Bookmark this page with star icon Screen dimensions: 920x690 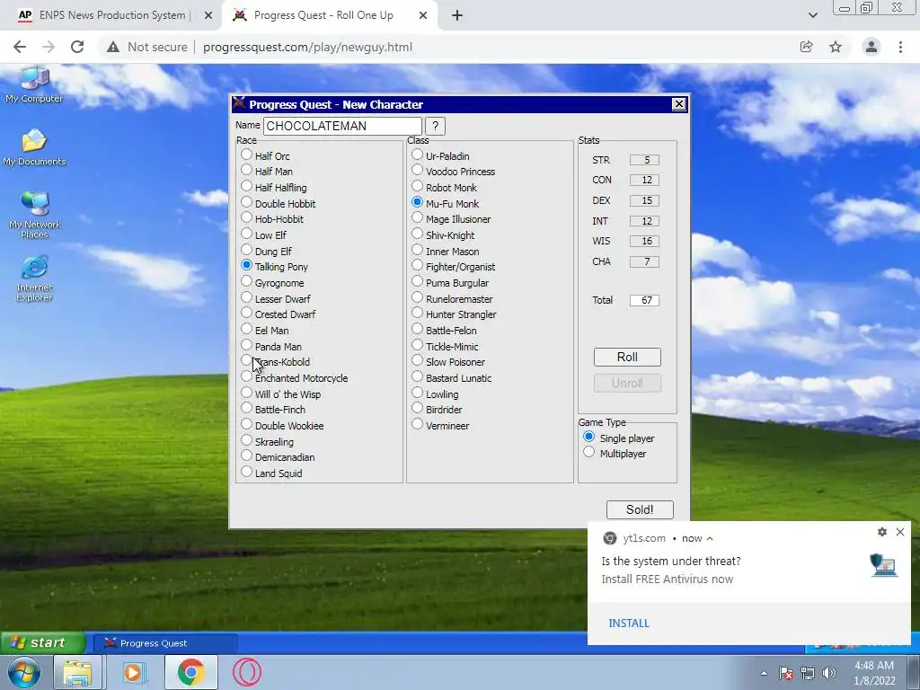pyautogui.click(x=836, y=47)
